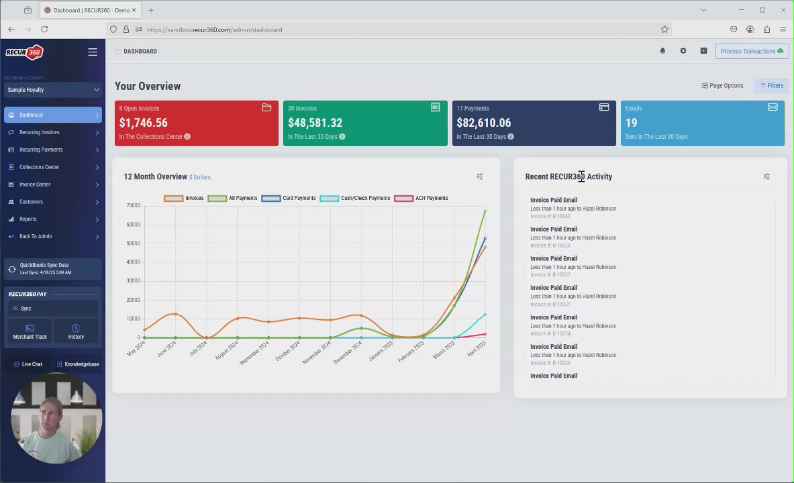
Task: Start a Live Chat
Action: 28,364
